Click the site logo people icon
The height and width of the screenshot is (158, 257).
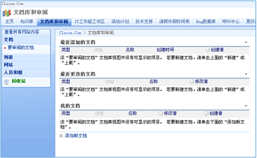point(7,13)
